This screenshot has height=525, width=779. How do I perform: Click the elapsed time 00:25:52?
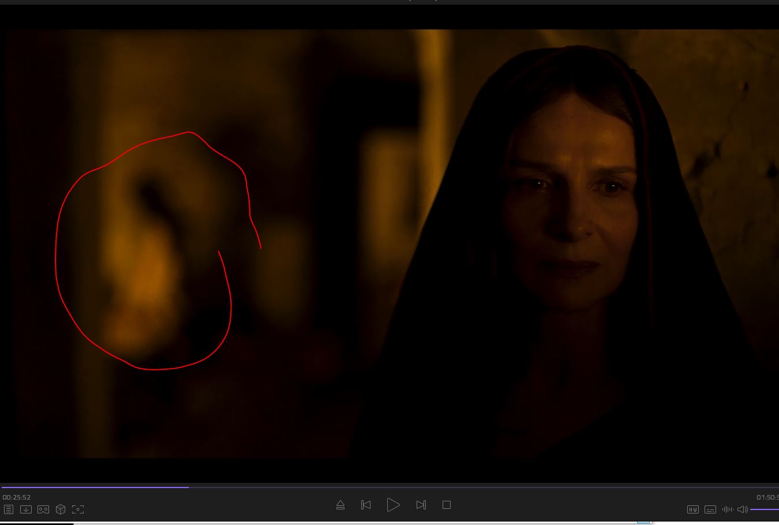click(x=17, y=497)
